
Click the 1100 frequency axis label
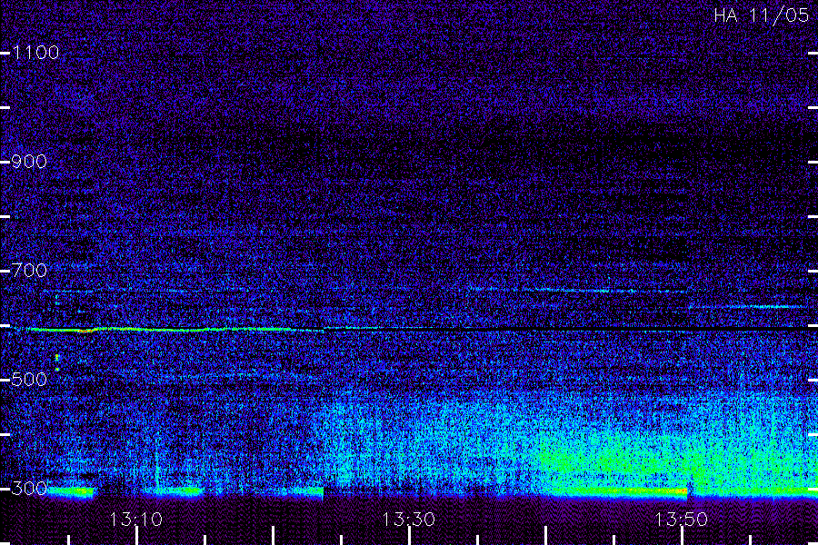[x=36, y=53]
